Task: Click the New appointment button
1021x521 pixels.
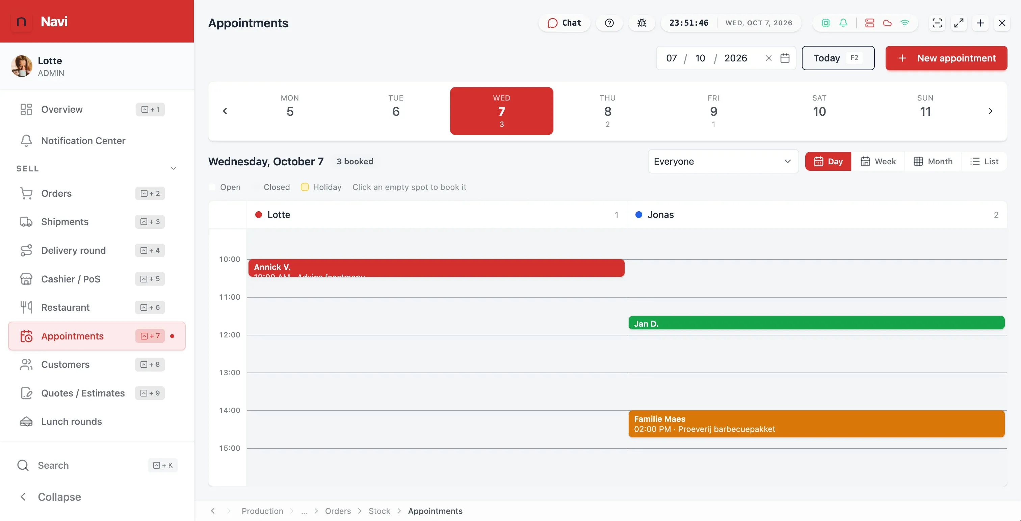Action: [946, 58]
